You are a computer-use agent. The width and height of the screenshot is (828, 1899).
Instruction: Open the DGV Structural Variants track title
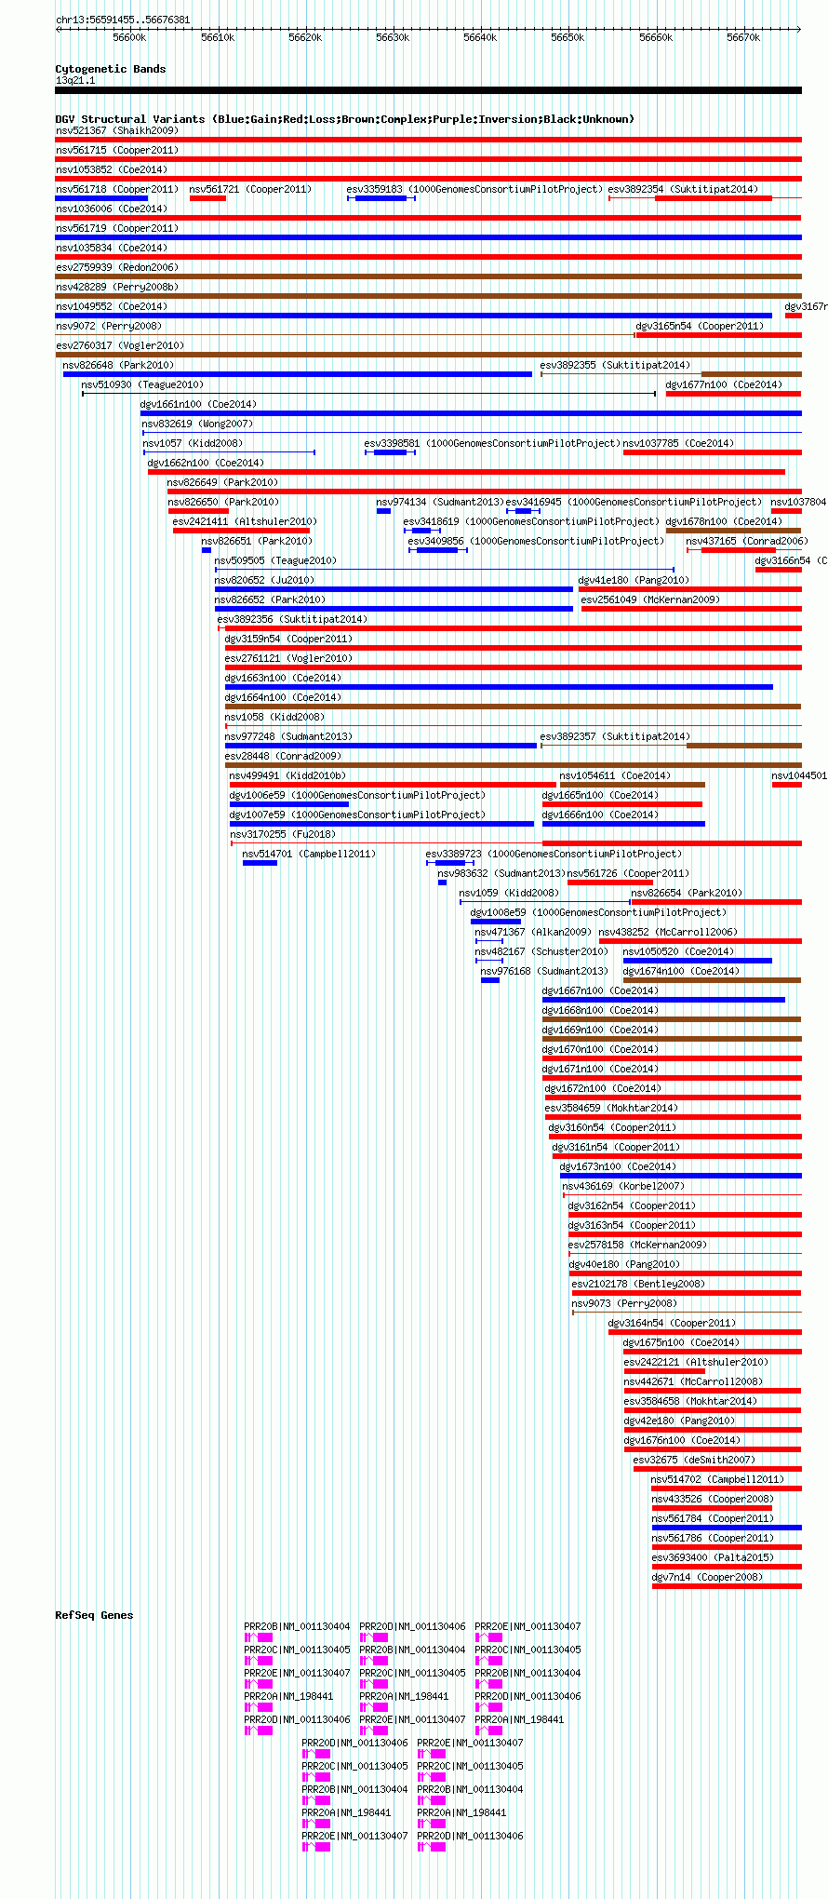pos(345,119)
